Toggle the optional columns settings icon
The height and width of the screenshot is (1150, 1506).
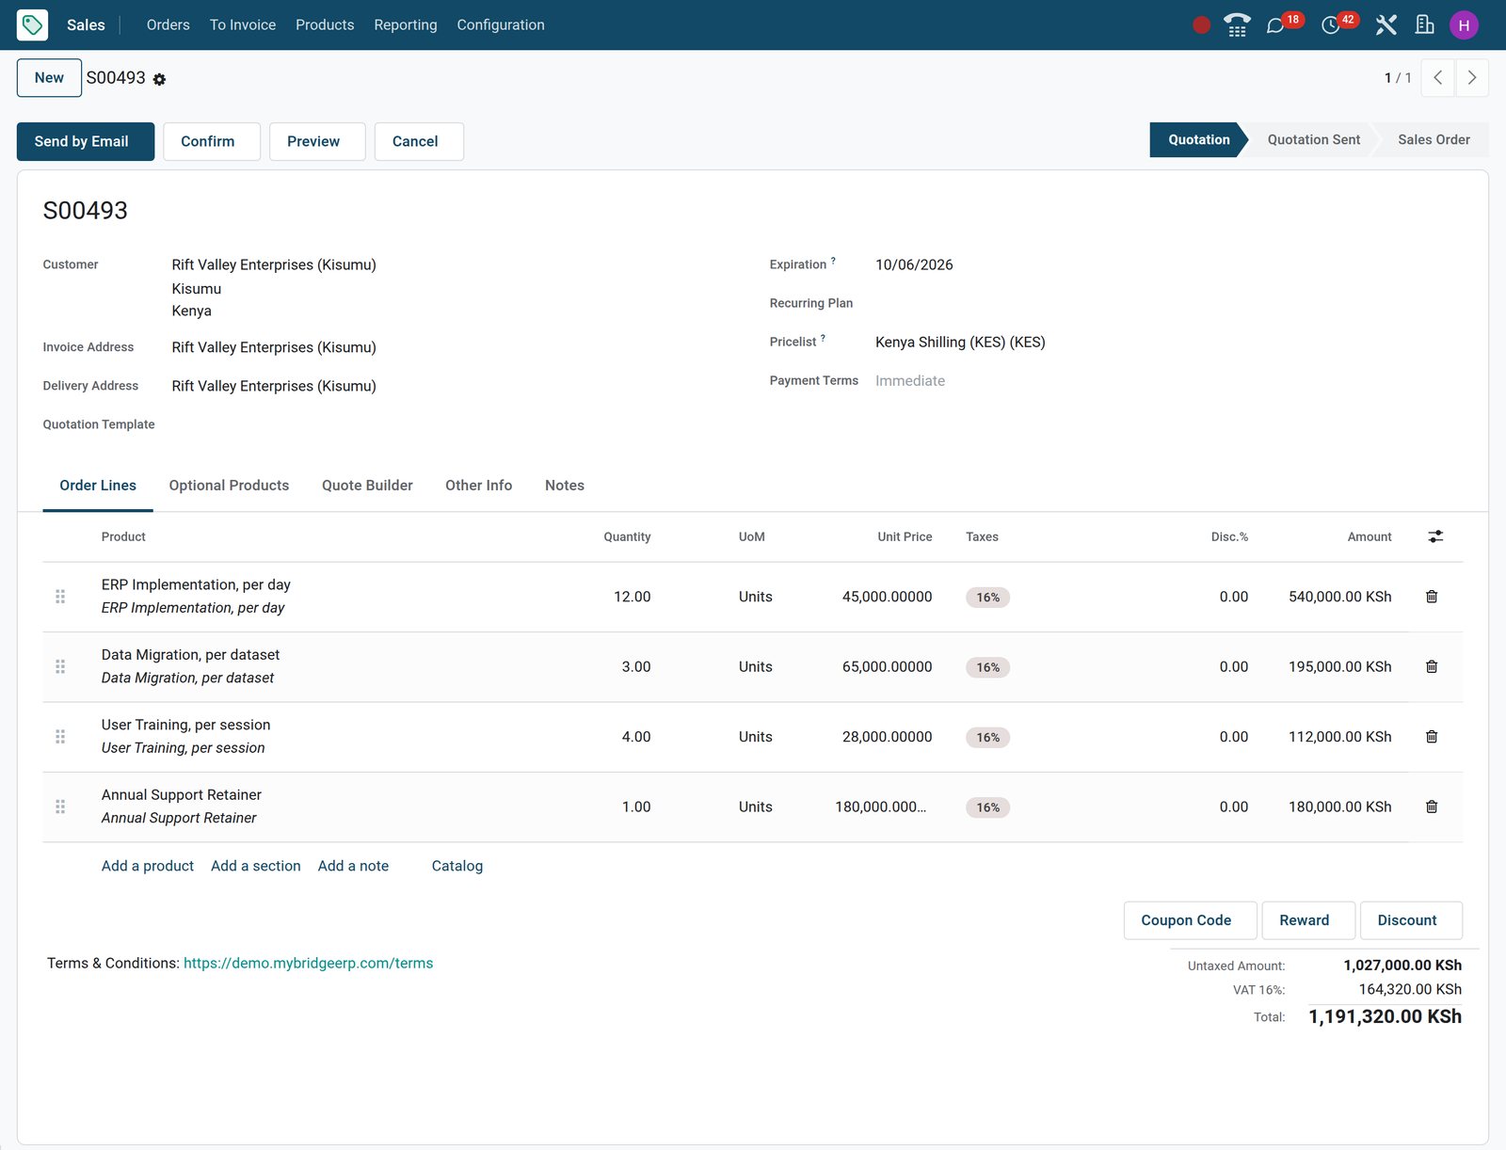coord(1435,536)
